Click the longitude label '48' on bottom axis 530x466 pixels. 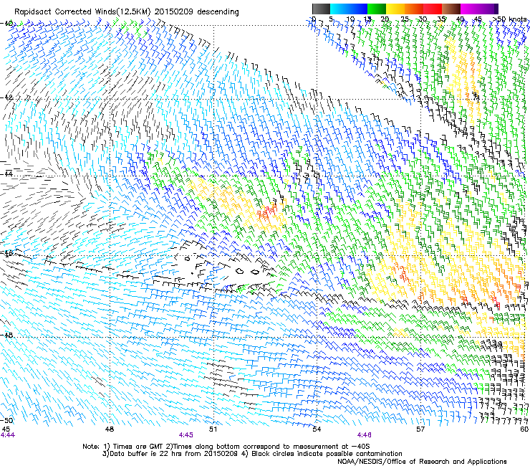pos(109,429)
